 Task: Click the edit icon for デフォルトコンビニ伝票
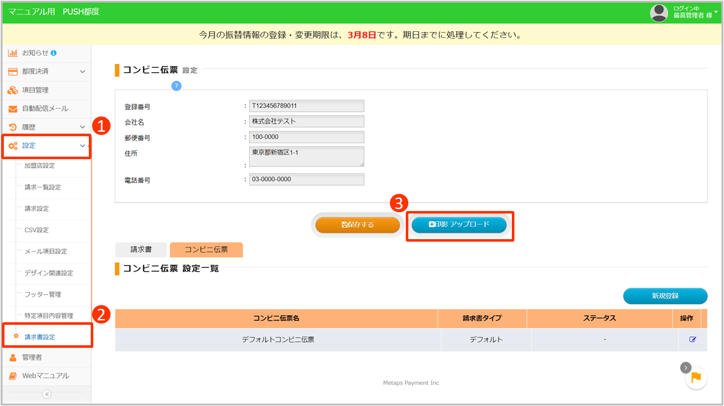692,340
